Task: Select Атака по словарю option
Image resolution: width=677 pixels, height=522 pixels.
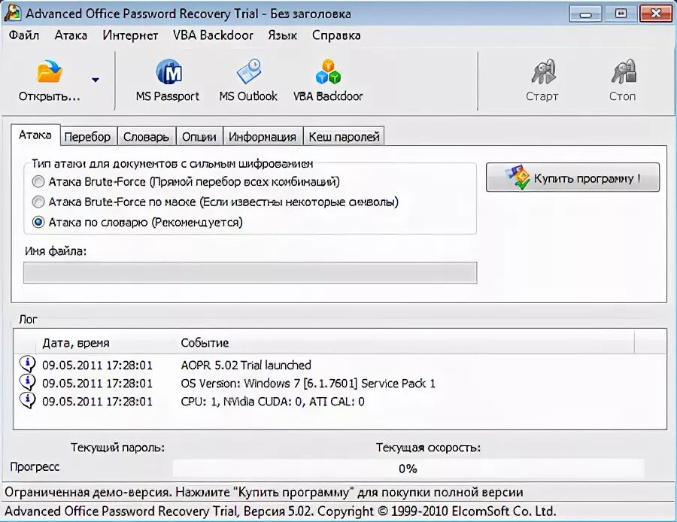Action: tap(38, 222)
